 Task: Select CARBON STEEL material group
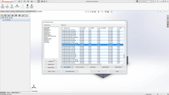[x=47, y=30]
